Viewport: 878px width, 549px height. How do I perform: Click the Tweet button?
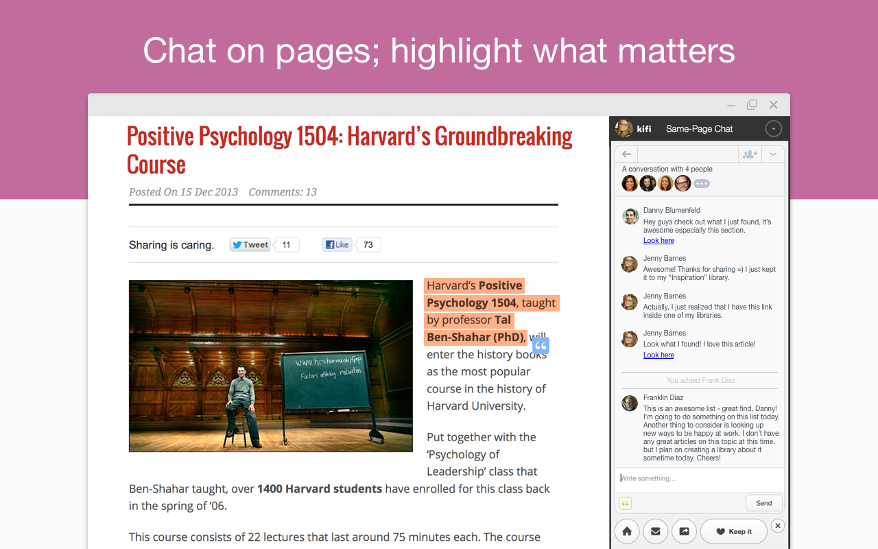250,244
